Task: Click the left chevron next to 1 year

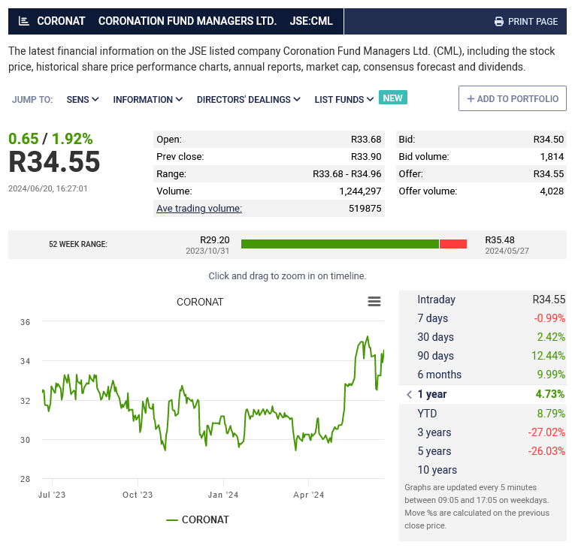Action: coord(410,394)
